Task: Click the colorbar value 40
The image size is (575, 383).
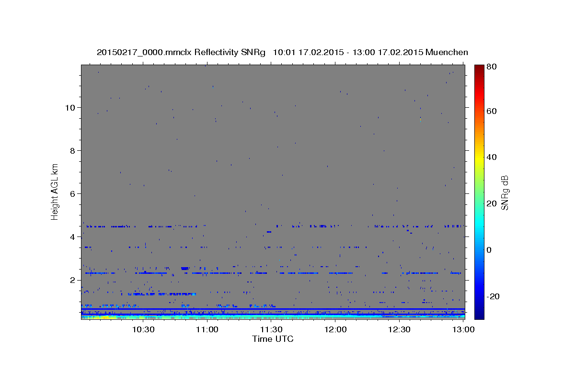Action: click(492, 157)
